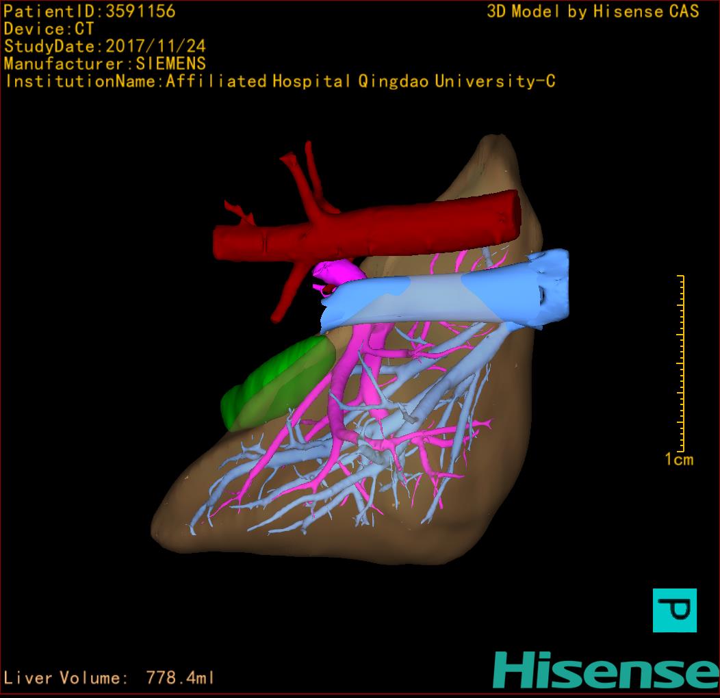Click the StudyDate:2017/11/24 text
This screenshot has height=698, width=720.
pyautogui.click(x=105, y=46)
